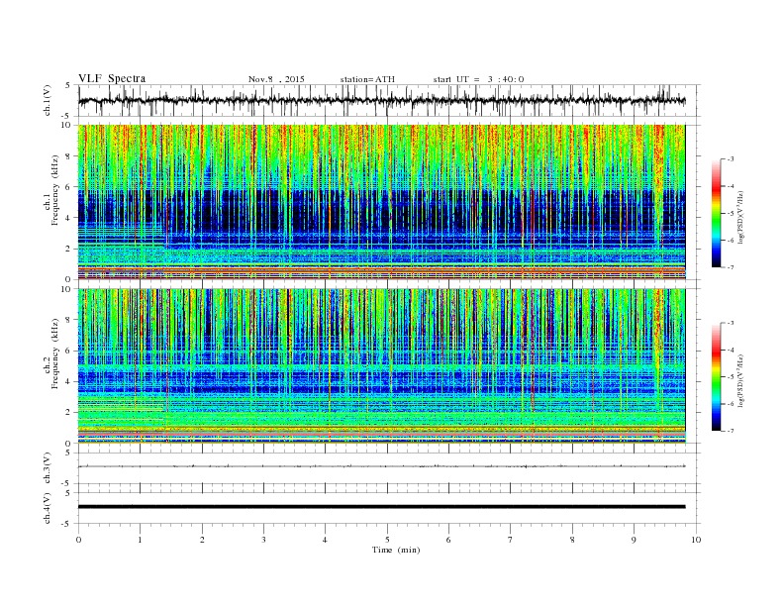
Task: Select the date text "Nov.8 , 2015"
Action: [x=276, y=79]
